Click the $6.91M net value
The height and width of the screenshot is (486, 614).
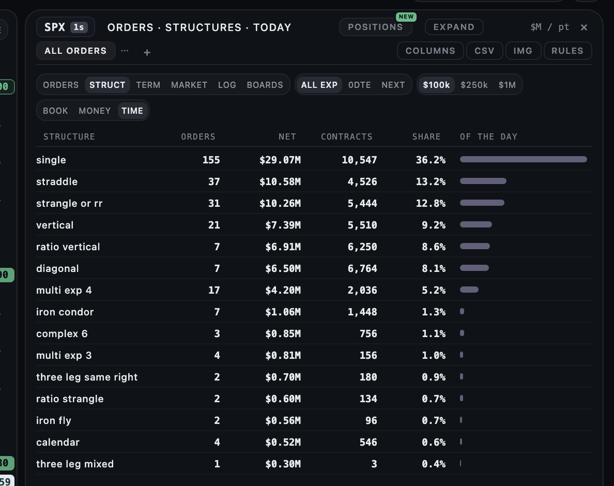click(x=283, y=247)
